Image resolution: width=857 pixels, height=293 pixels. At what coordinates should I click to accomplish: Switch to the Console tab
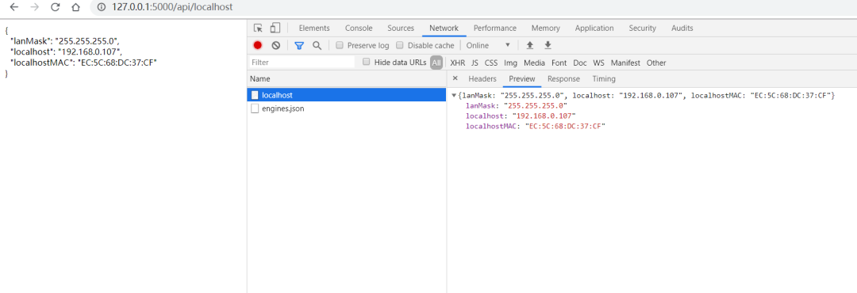359,28
